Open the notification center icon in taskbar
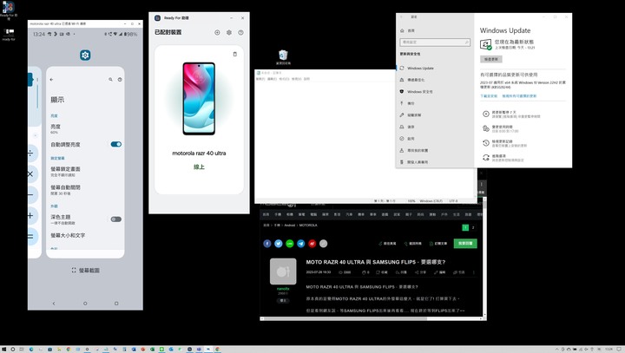The width and height of the screenshot is (625, 353). point(619,349)
